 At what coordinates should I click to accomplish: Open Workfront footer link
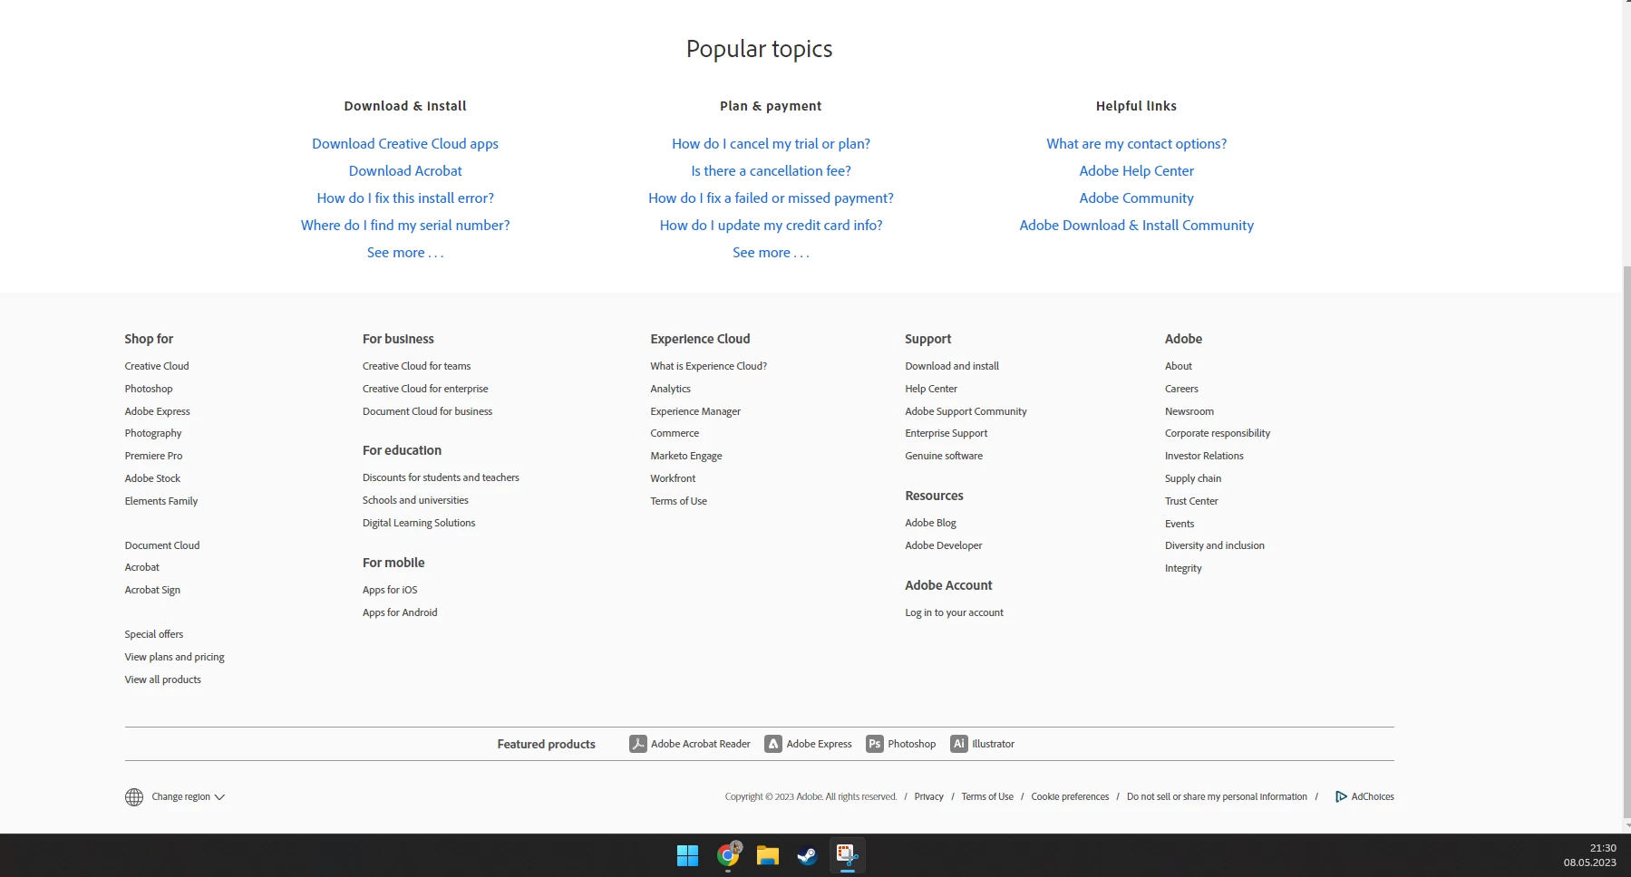(x=673, y=478)
